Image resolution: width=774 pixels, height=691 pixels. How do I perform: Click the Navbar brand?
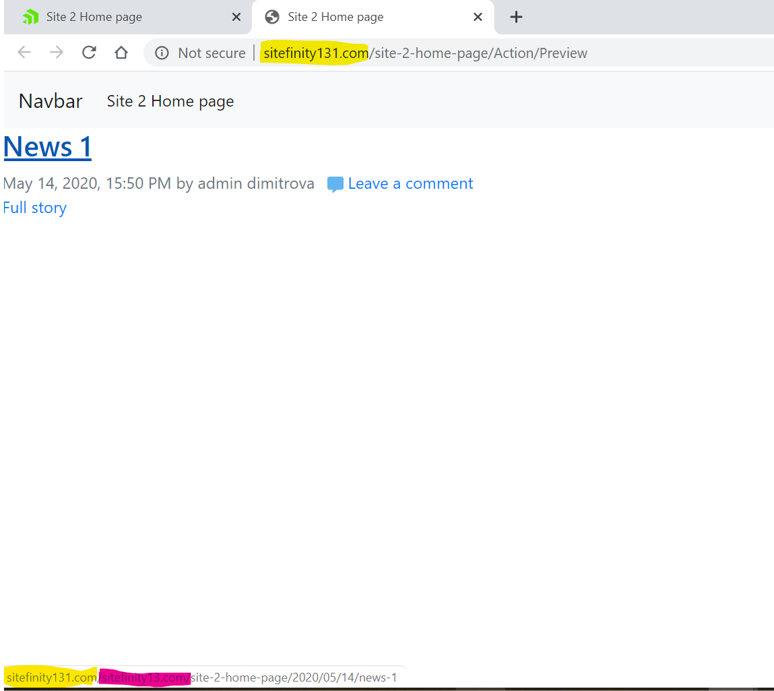(x=51, y=101)
